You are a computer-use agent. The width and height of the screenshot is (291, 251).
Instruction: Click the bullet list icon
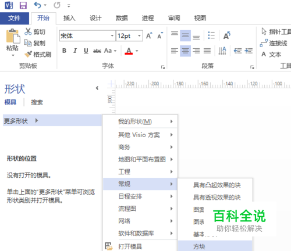(211, 35)
